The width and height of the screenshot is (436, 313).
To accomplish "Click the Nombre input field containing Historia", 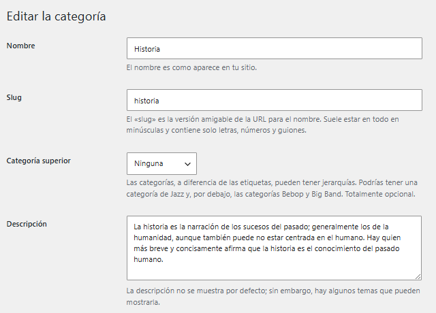I will click(275, 48).
